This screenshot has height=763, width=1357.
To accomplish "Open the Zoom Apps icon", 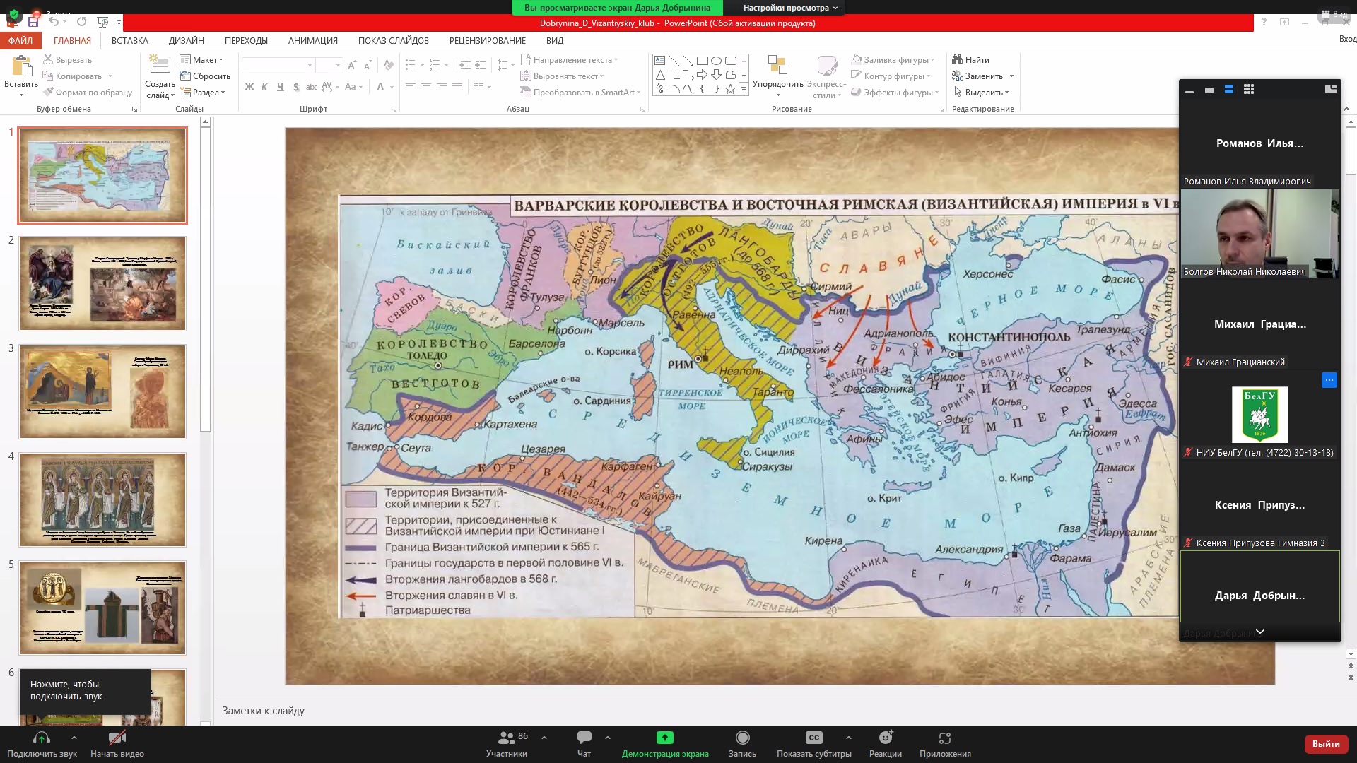I will coord(945,738).
